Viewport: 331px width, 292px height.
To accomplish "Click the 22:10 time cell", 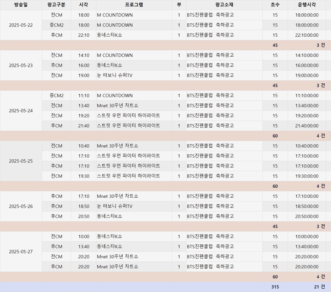I will click(x=84, y=35).
